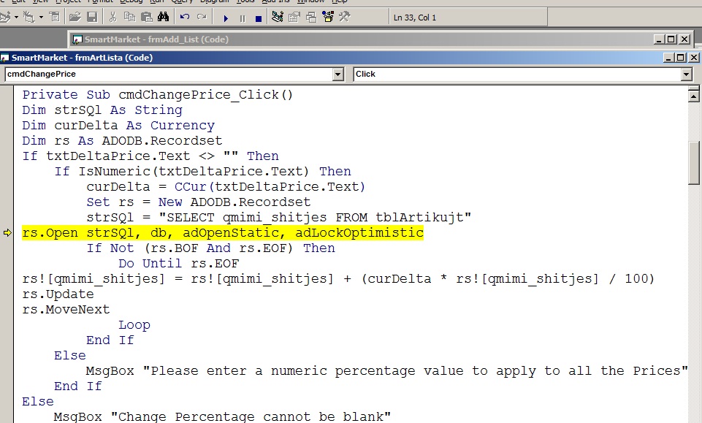Click line 'If IsNumeric(txtDeltaPrice.Text) Then'
702x423 pixels.
click(203, 171)
